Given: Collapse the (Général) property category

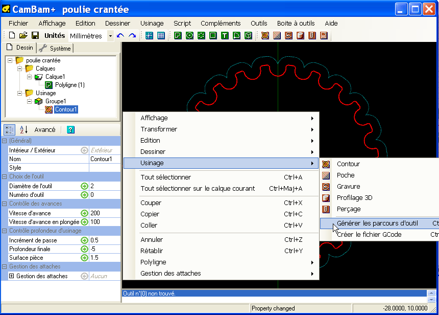Looking at the screenshot, I should pos(4,141).
